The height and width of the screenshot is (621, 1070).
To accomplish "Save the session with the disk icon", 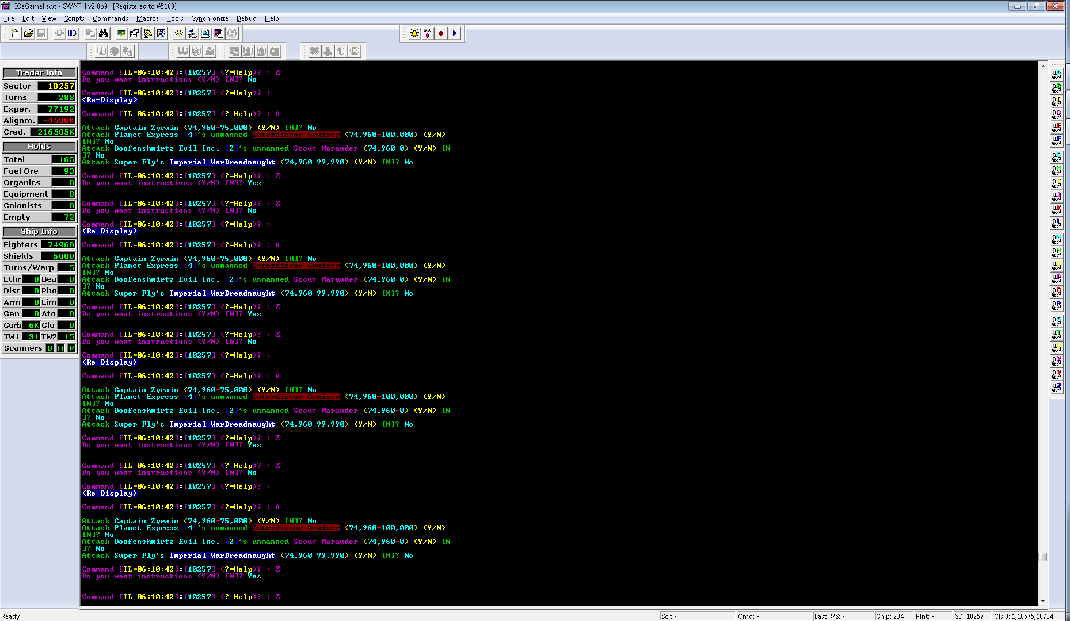I will (40, 33).
